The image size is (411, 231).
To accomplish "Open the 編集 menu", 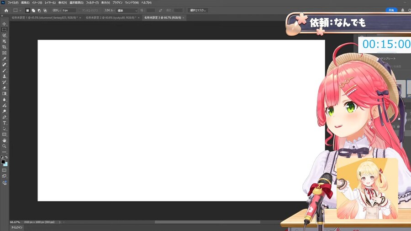I will click(x=25, y=3).
